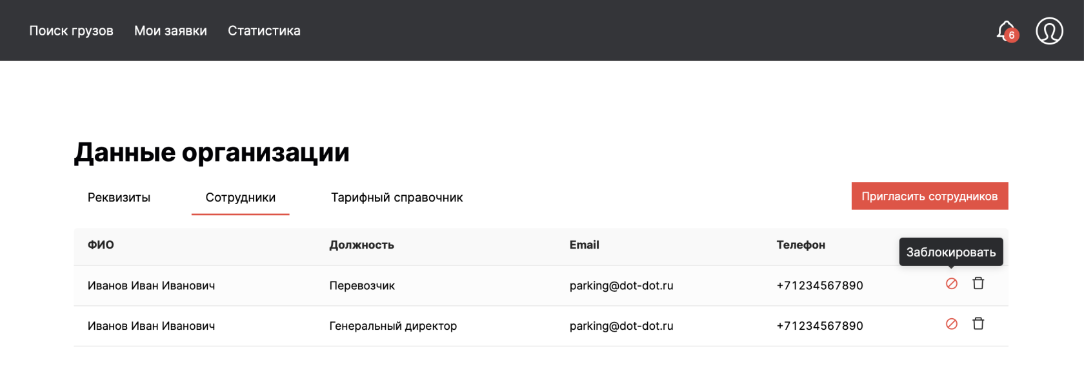Open Мои заявки in top navigation
Image resolution: width=1084 pixels, height=380 pixels.
click(x=170, y=31)
